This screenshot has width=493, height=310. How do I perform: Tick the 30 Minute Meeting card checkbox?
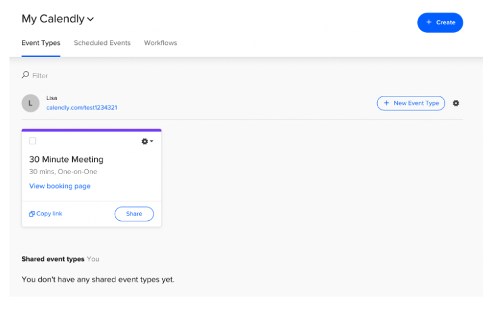pyautogui.click(x=32, y=141)
